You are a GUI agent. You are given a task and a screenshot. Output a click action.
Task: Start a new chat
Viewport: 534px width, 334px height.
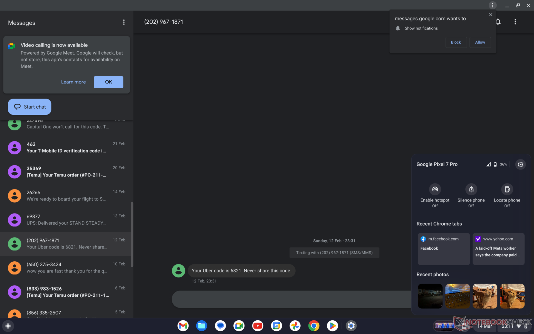(29, 107)
